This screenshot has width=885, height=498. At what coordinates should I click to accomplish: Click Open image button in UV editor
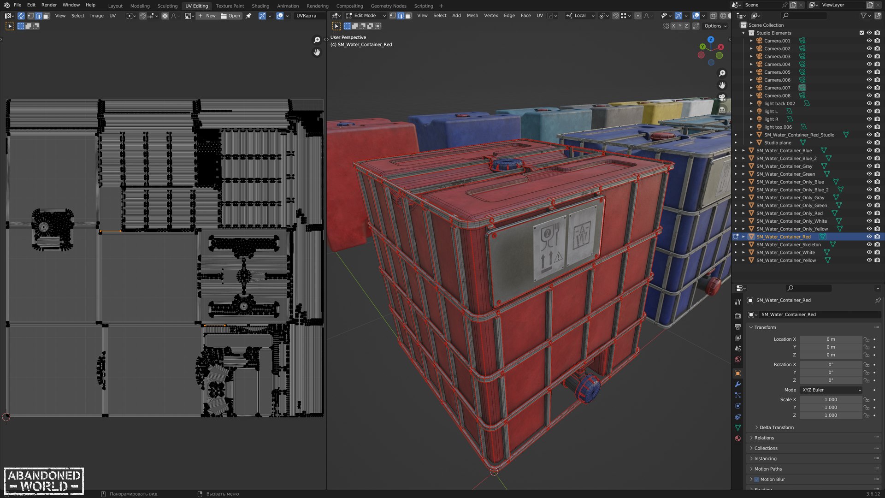click(230, 16)
